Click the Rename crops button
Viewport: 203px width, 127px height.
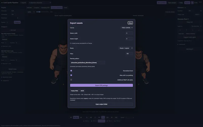(x=12, y=69)
